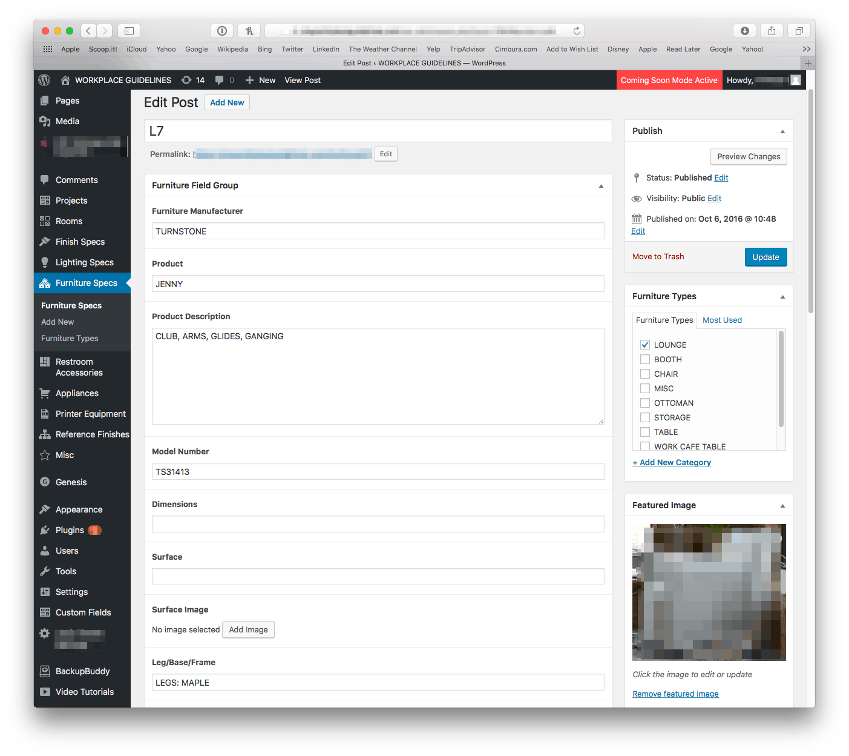849x756 pixels.
Task: Go back with Safari back arrow
Action: tap(88, 31)
